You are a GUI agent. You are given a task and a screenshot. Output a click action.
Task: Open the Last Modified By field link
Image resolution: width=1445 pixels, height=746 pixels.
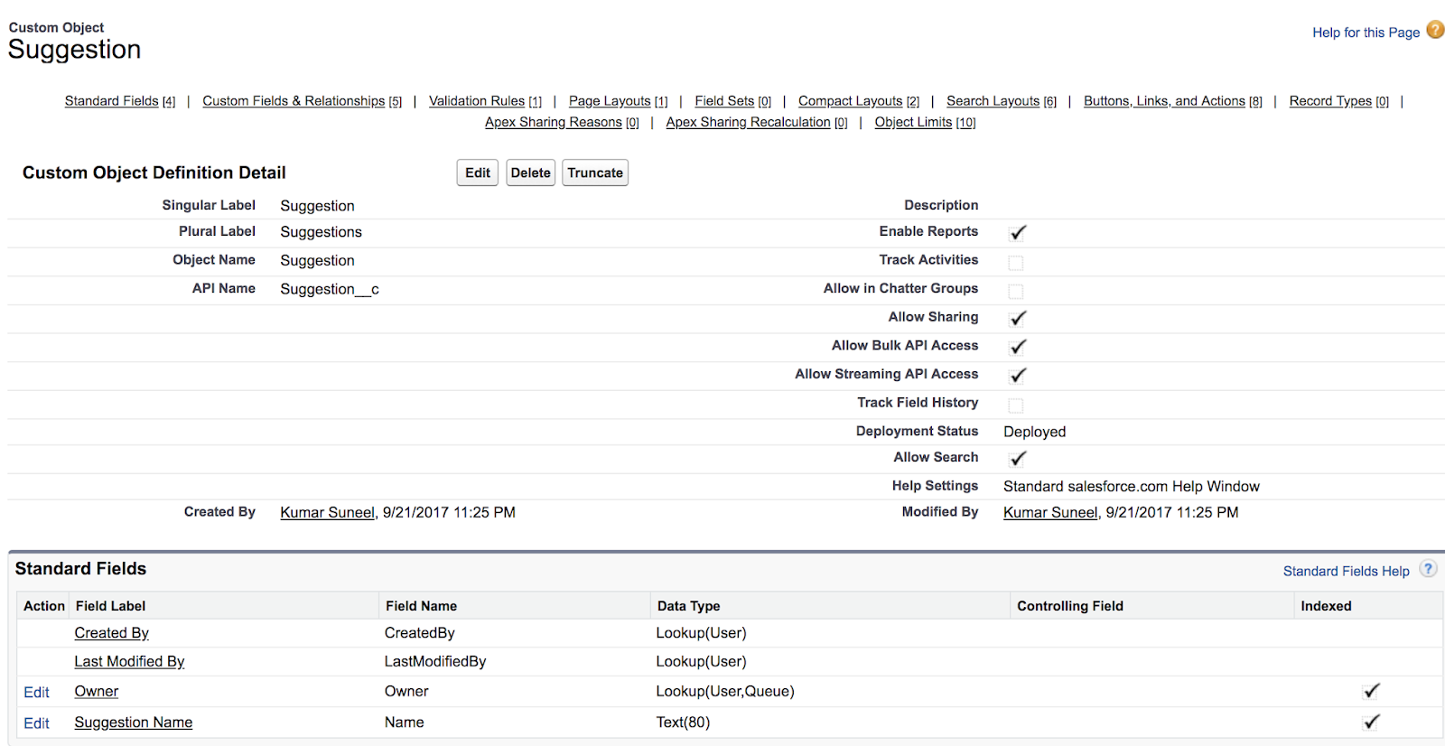point(129,661)
